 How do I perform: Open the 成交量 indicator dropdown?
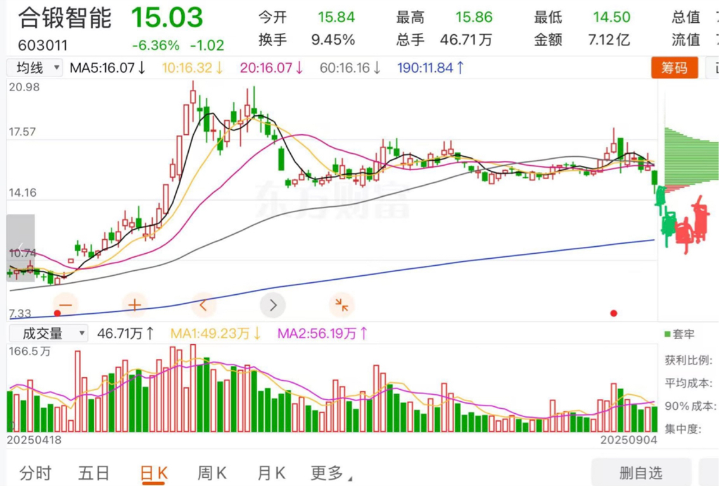(48, 333)
